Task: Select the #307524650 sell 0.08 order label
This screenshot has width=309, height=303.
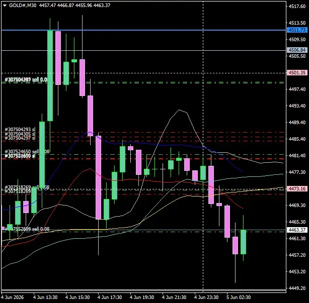Action: click(27, 152)
